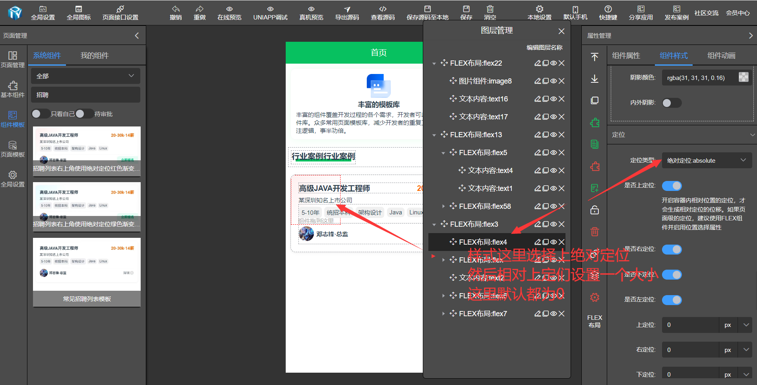Switch to 系统组件 tab
This screenshot has height=385, width=757.
tap(47, 55)
